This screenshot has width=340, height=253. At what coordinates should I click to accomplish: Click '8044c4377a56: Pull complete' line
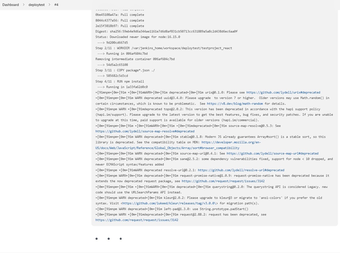tap(120, 20)
